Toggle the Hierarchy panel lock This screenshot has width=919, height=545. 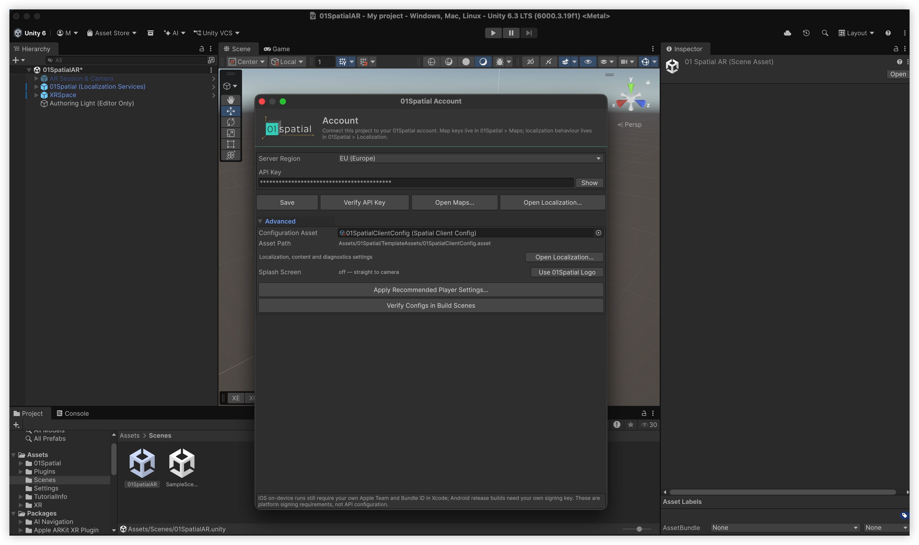(x=202, y=49)
